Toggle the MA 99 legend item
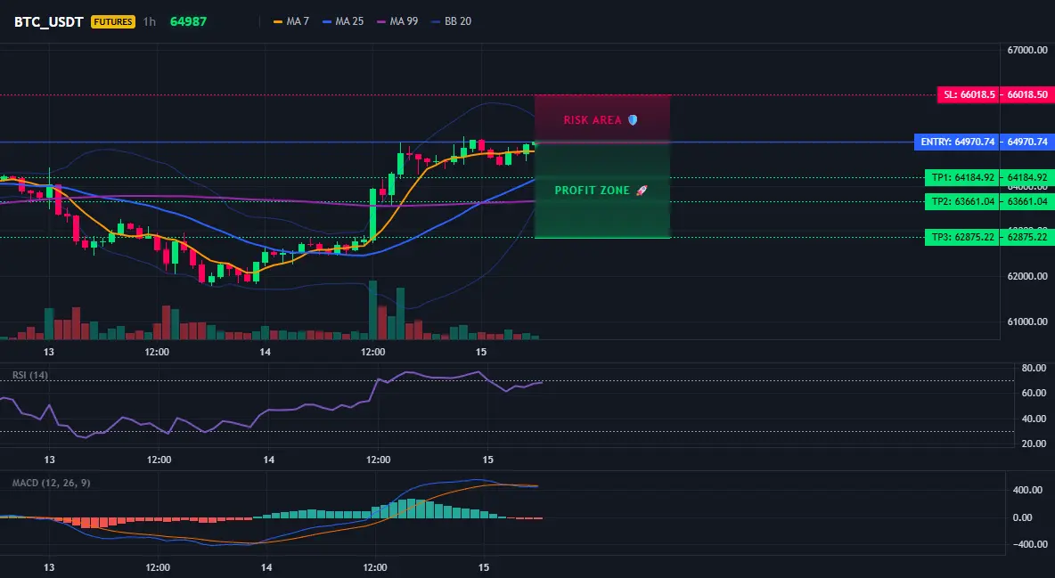This screenshot has height=578, width=1055. 397,21
